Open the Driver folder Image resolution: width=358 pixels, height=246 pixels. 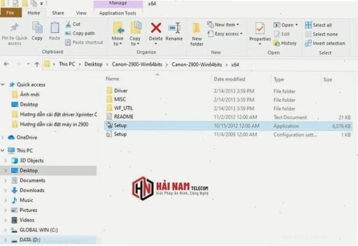tap(228, 91)
